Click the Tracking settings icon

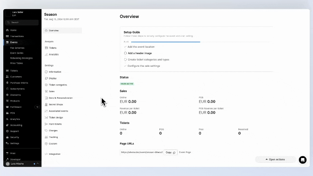[x=46, y=137]
